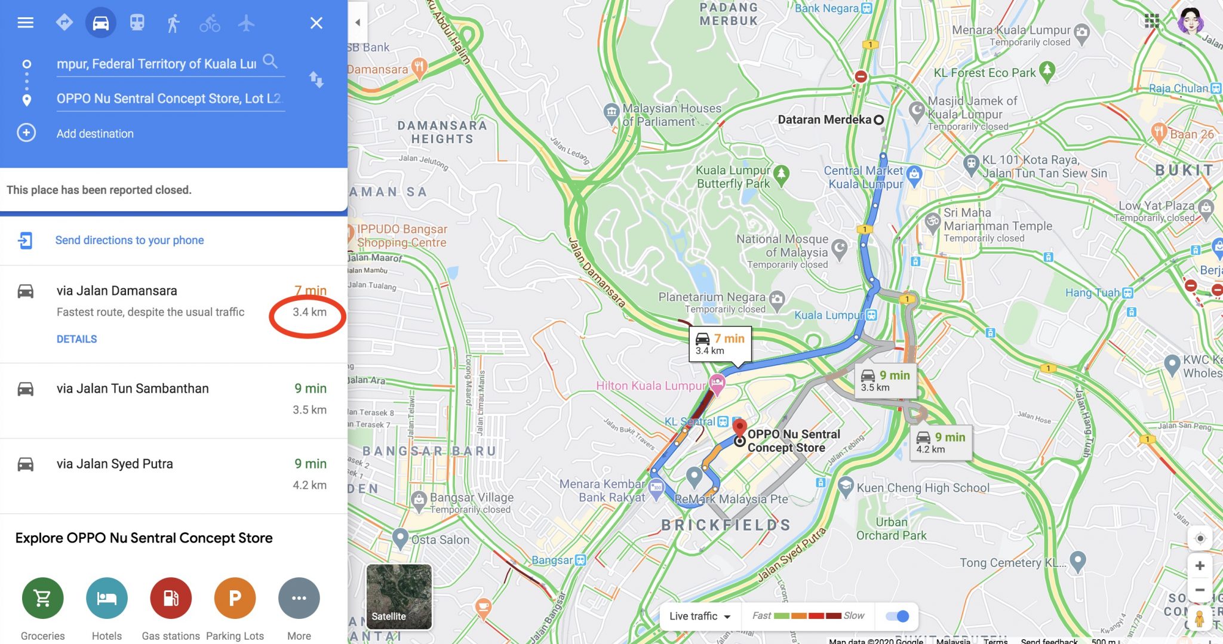
Task: Send directions to your phone
Action: click(130, 240)
